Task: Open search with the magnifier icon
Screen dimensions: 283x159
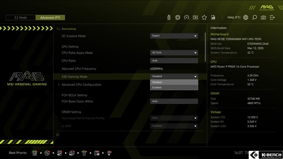Action: coord(254,17)
